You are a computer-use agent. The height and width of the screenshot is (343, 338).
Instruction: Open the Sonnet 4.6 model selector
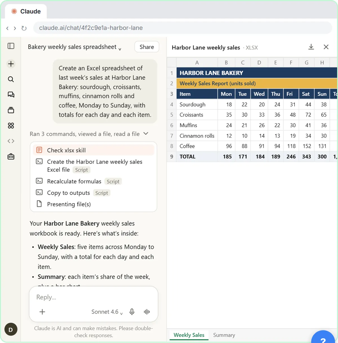click(107, 312)
